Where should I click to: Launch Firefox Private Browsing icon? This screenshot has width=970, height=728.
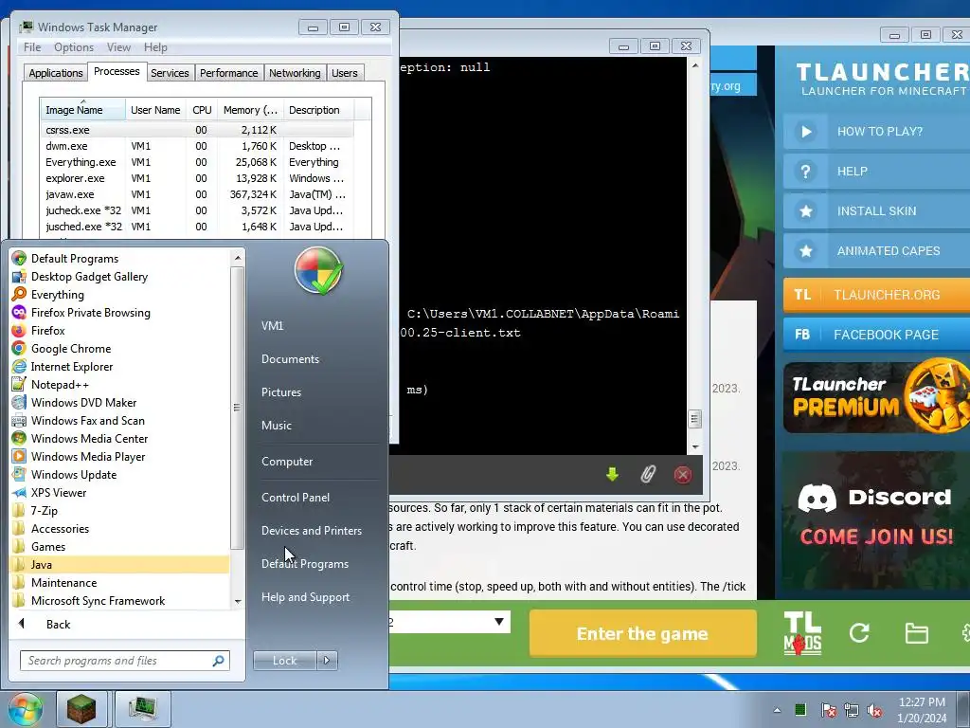point(19,312)
